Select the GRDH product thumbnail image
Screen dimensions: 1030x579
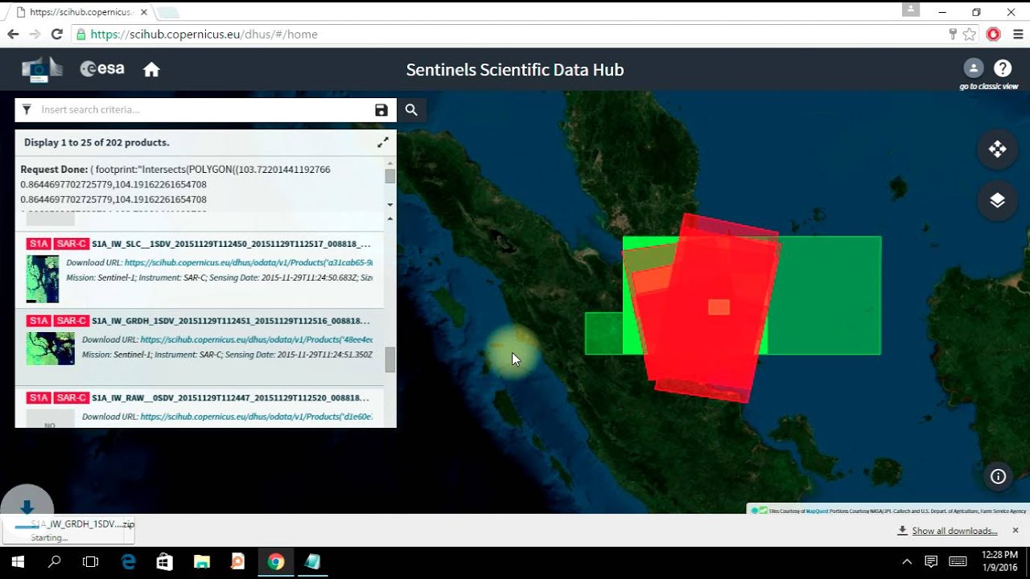(51, 348)
